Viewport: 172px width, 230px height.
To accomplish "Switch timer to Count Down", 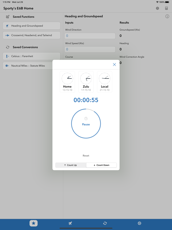I will pos(101,165).
